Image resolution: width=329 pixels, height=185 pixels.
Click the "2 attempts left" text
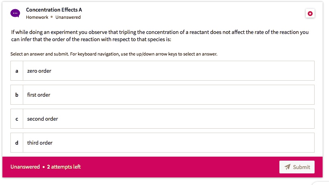click(64, 167)
